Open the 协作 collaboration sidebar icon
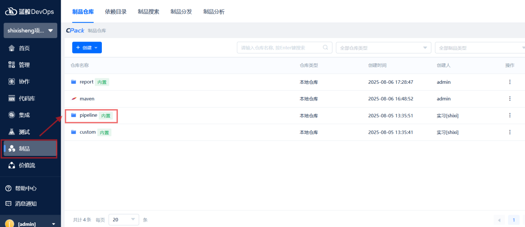Viewport: 525px width, 227px height. pyautogui.click(x=12, y=81)
